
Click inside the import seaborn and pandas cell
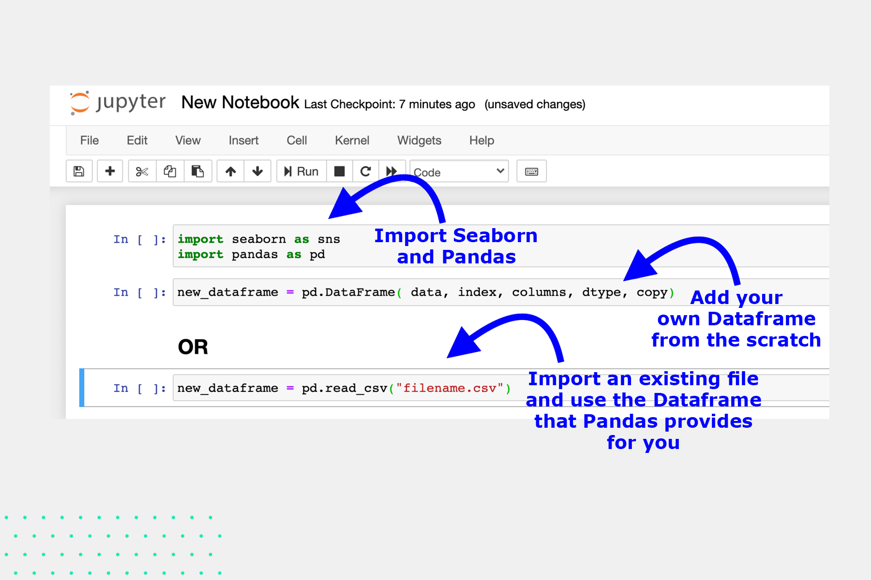pos(501,246)
